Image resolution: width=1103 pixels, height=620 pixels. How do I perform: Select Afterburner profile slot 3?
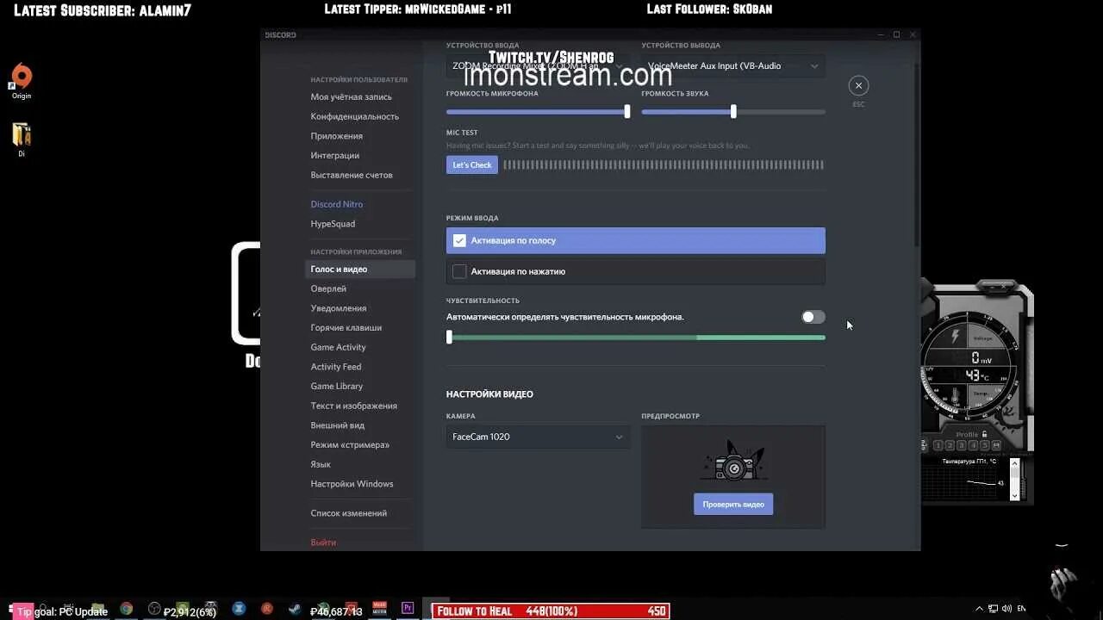962,445
